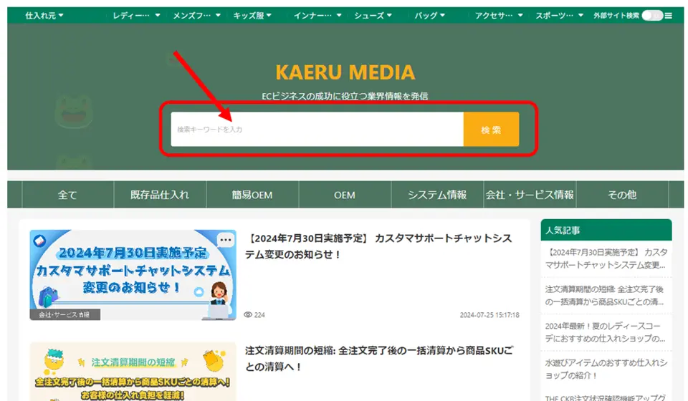
Task: Expand the メンズフ… category dropdown
Action: pyautogui.click(x=196, y=16)
